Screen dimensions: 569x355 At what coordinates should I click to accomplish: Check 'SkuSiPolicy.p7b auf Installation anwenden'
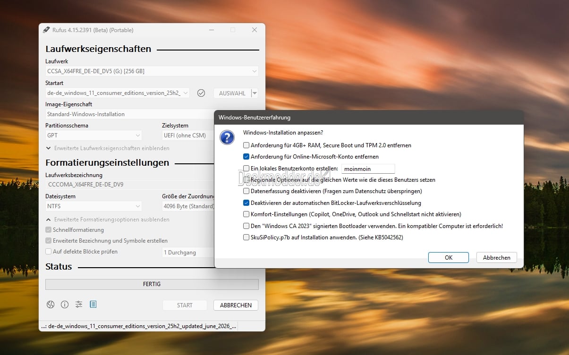[246, 237]
